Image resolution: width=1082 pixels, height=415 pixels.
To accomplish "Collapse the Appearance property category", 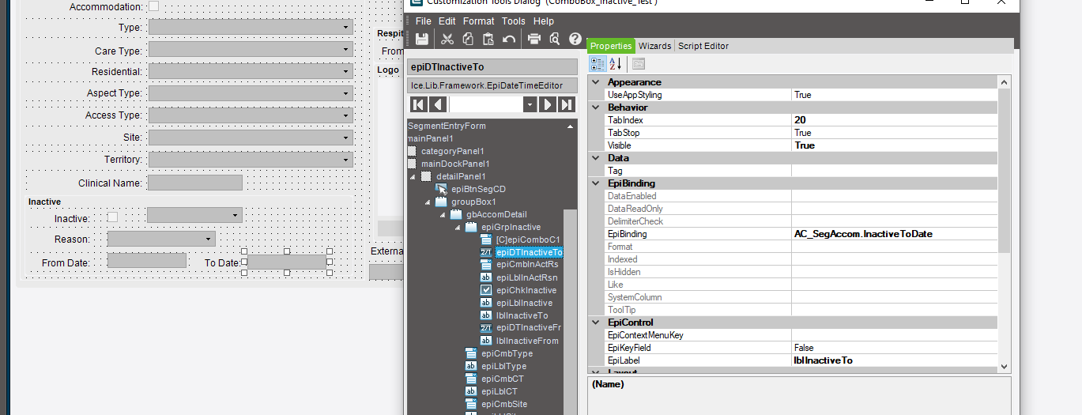I will (x=595, y=82).
